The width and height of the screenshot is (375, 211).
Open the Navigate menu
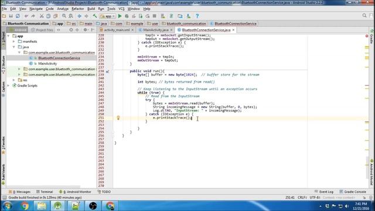[x=36, y=9]
